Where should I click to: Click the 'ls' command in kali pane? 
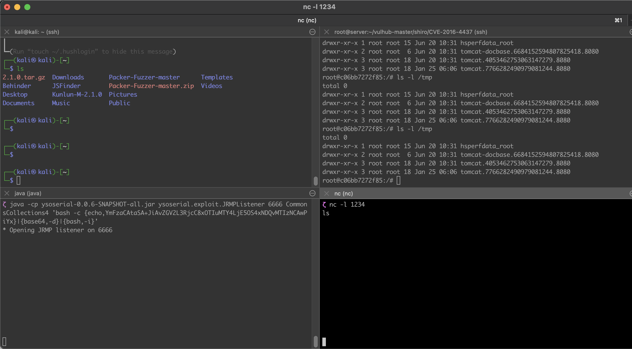[20, 69]
